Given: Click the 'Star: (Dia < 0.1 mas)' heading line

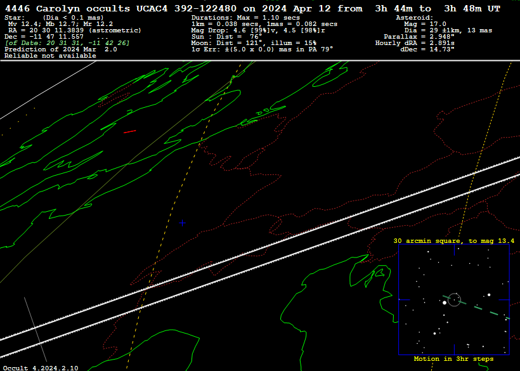Looking at the screenshot, I should (x=54, y=18).
